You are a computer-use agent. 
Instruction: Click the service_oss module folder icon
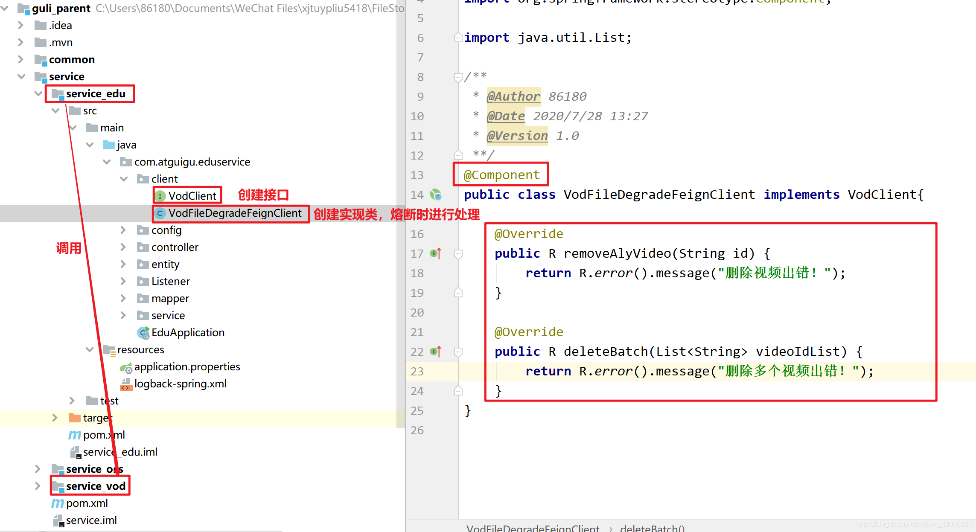pos(58,469)
